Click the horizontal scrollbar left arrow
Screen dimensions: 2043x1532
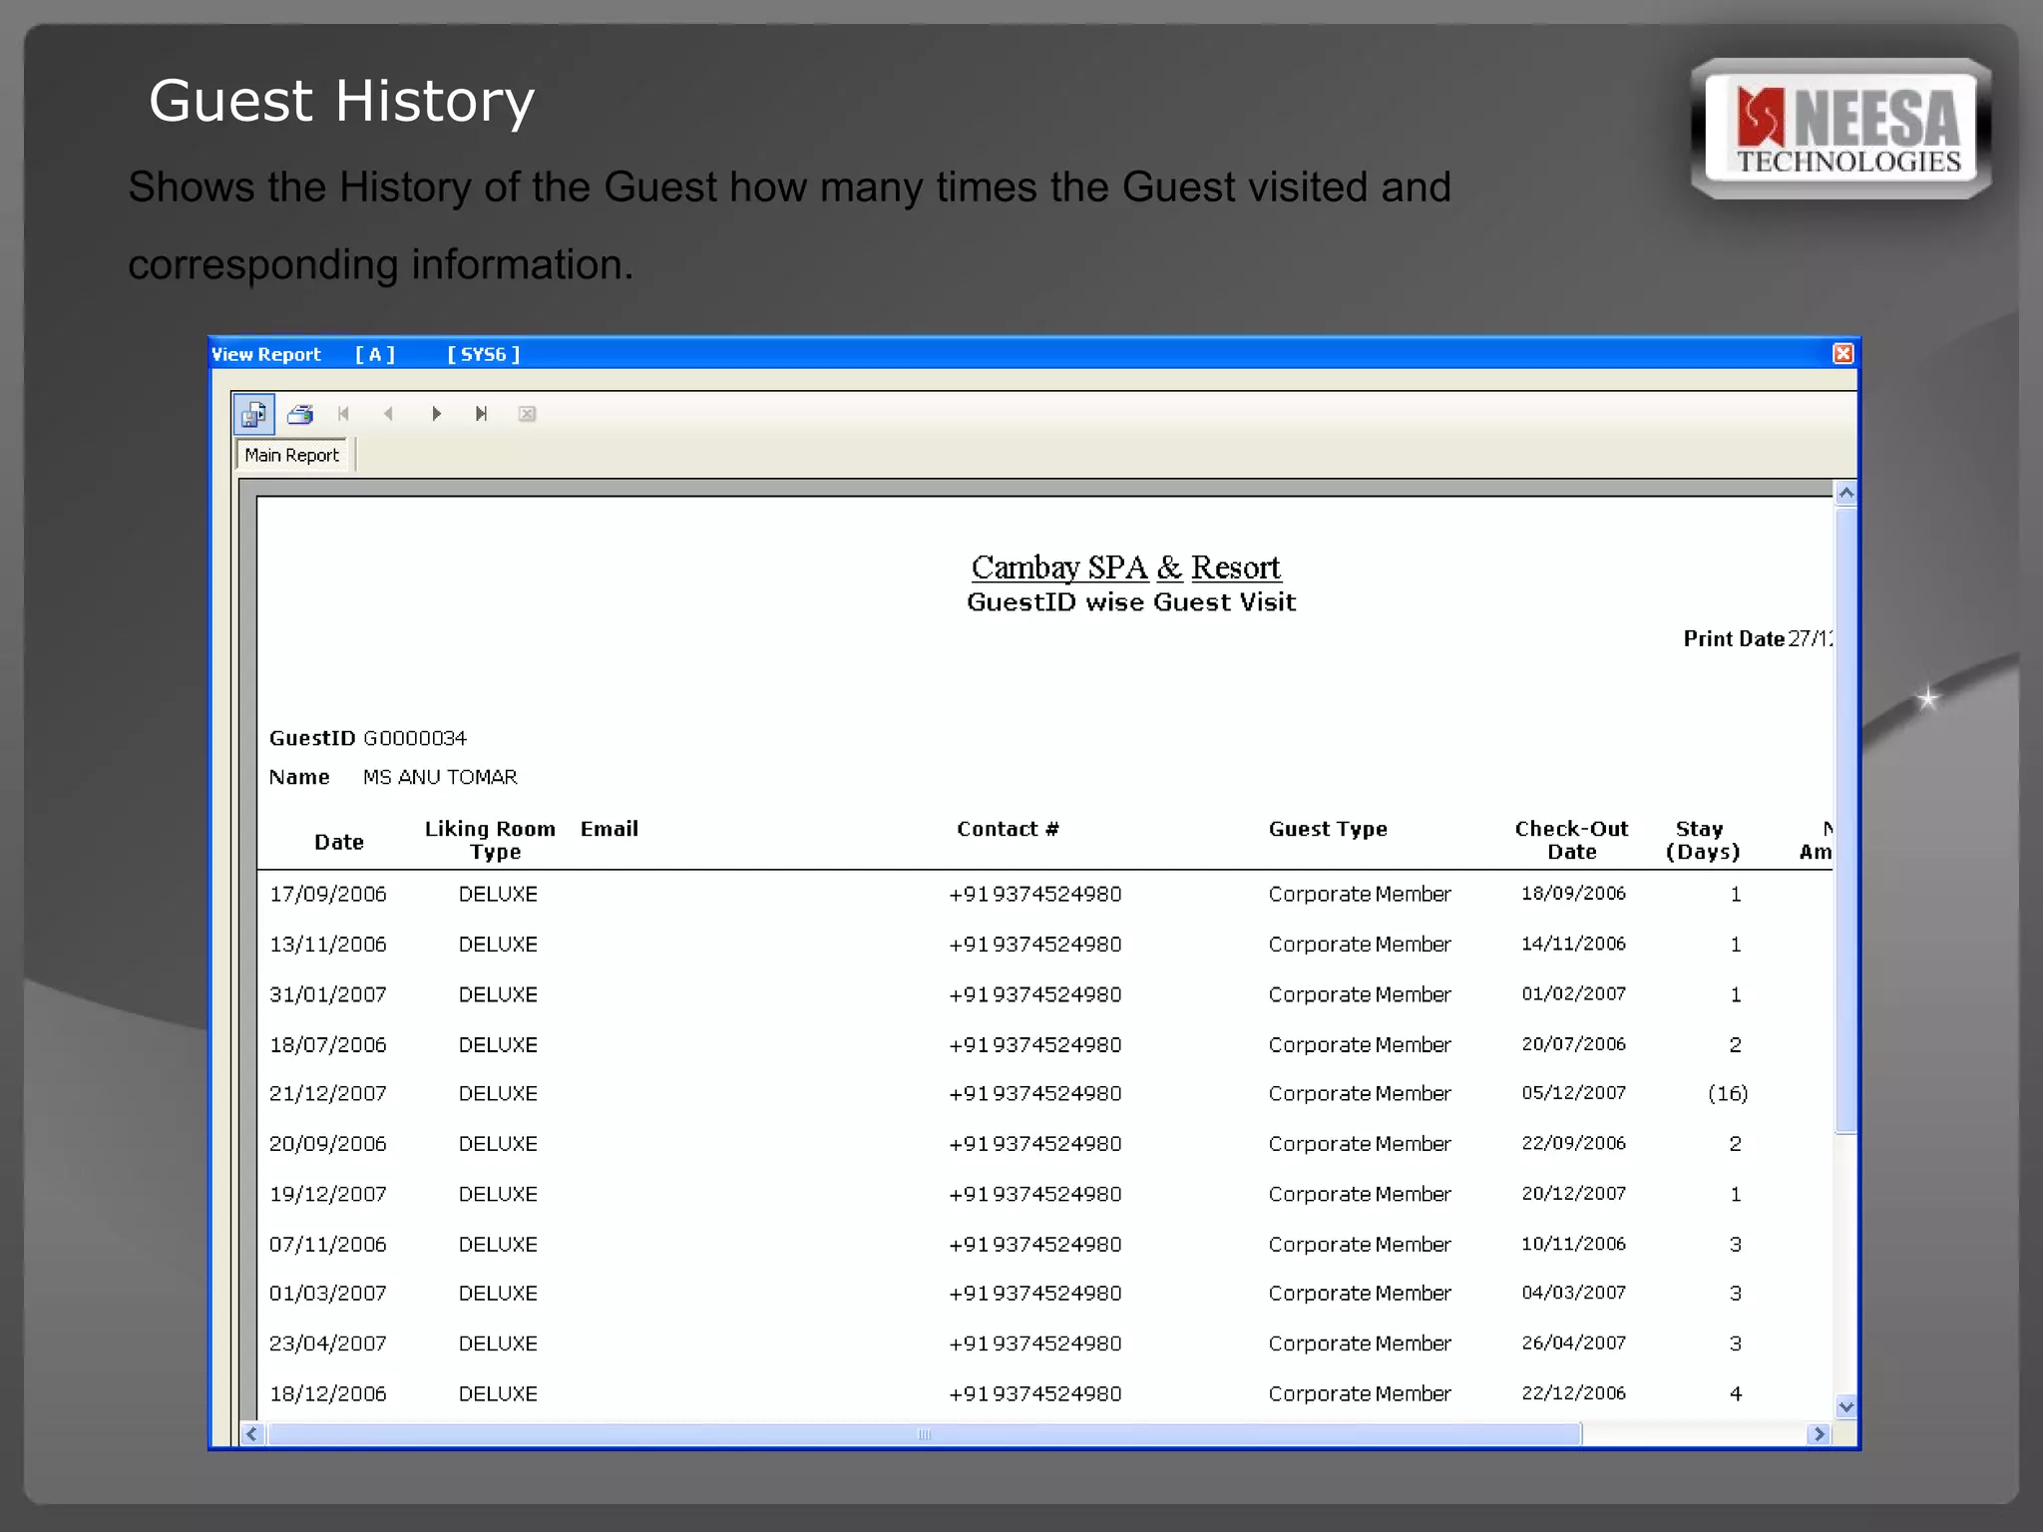pos(252,1434)
